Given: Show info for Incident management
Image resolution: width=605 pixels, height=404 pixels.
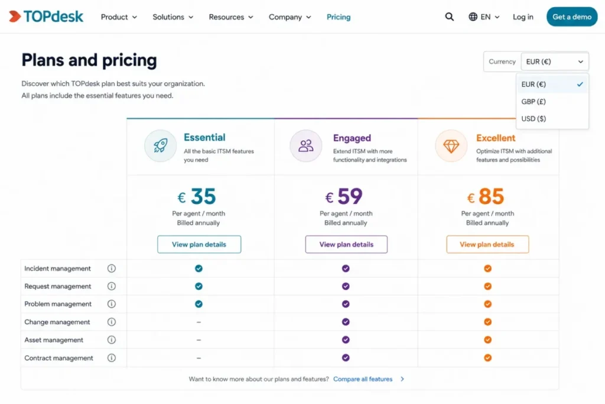Looking at the screenshot, I should [x=112, y=269].
